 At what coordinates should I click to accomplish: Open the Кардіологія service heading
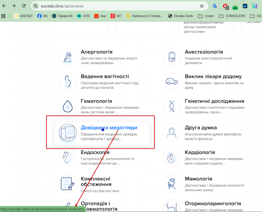pos(200,152)
